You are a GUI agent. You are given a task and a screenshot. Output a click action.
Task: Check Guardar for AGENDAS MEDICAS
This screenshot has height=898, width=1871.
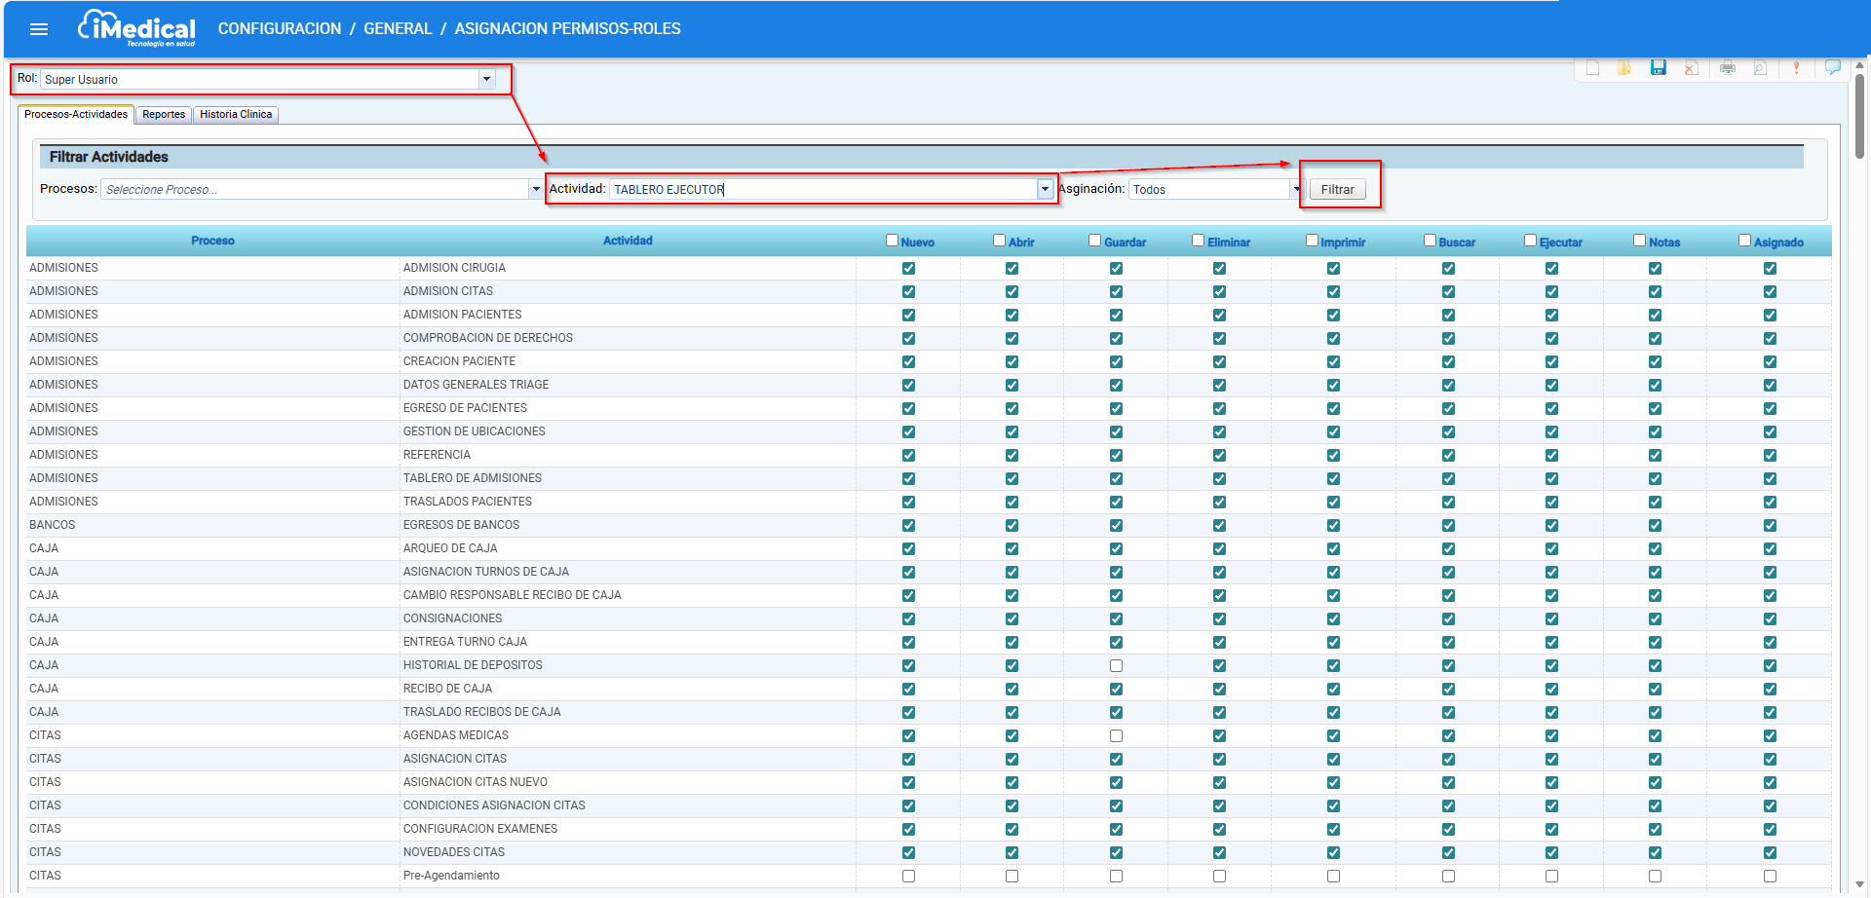(1116, 736)
